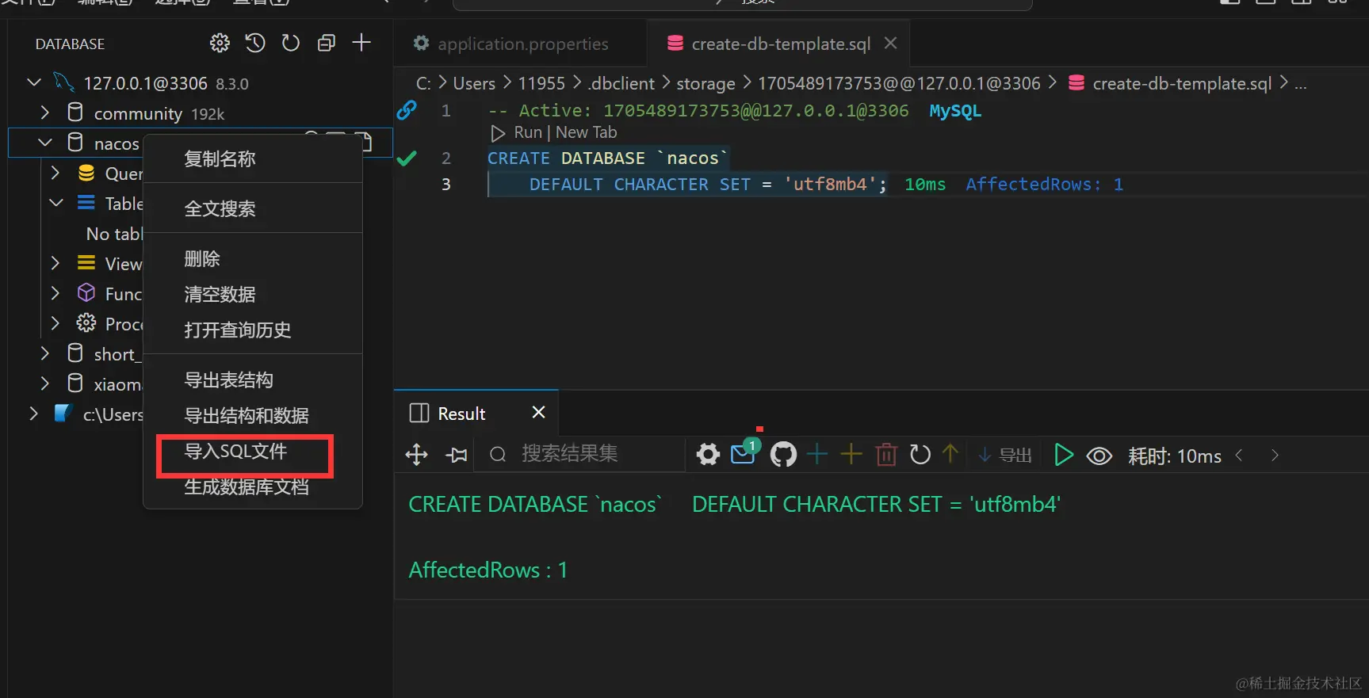Screen dimensions: 1369x698
Task: Click the yellow plus icon in result toolbar
Action: pyautogui.click(x=851, y=454)
